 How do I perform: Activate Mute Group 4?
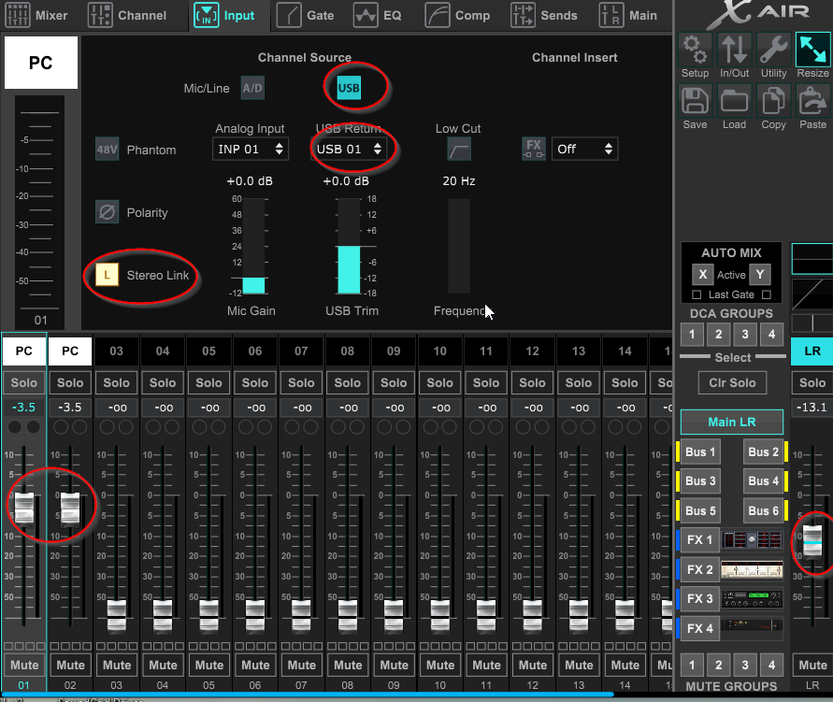771,665
